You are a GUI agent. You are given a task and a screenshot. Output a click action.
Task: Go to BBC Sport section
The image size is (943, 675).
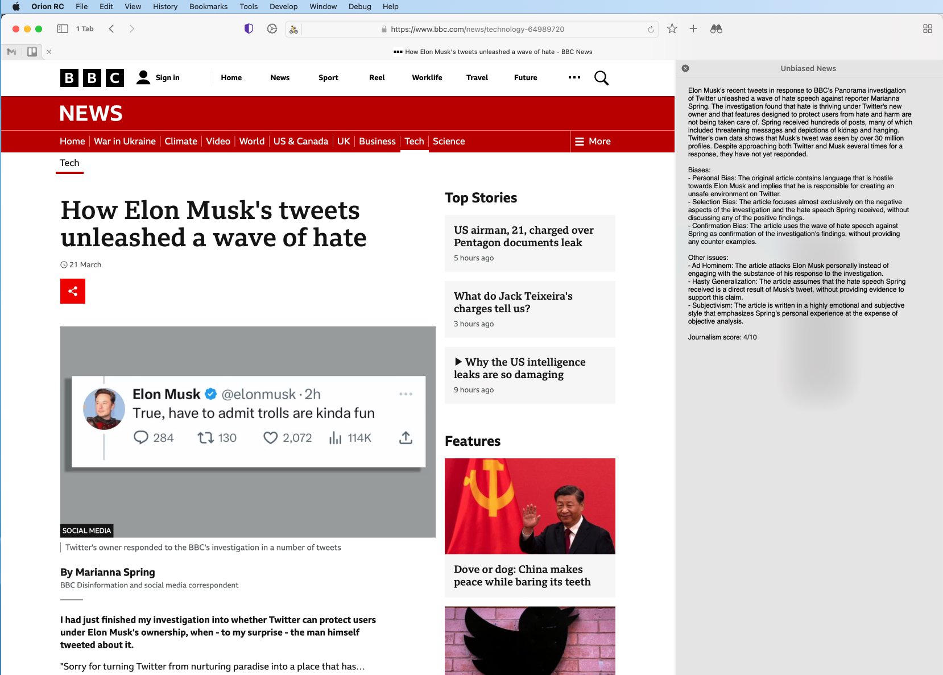click(328, 78)
